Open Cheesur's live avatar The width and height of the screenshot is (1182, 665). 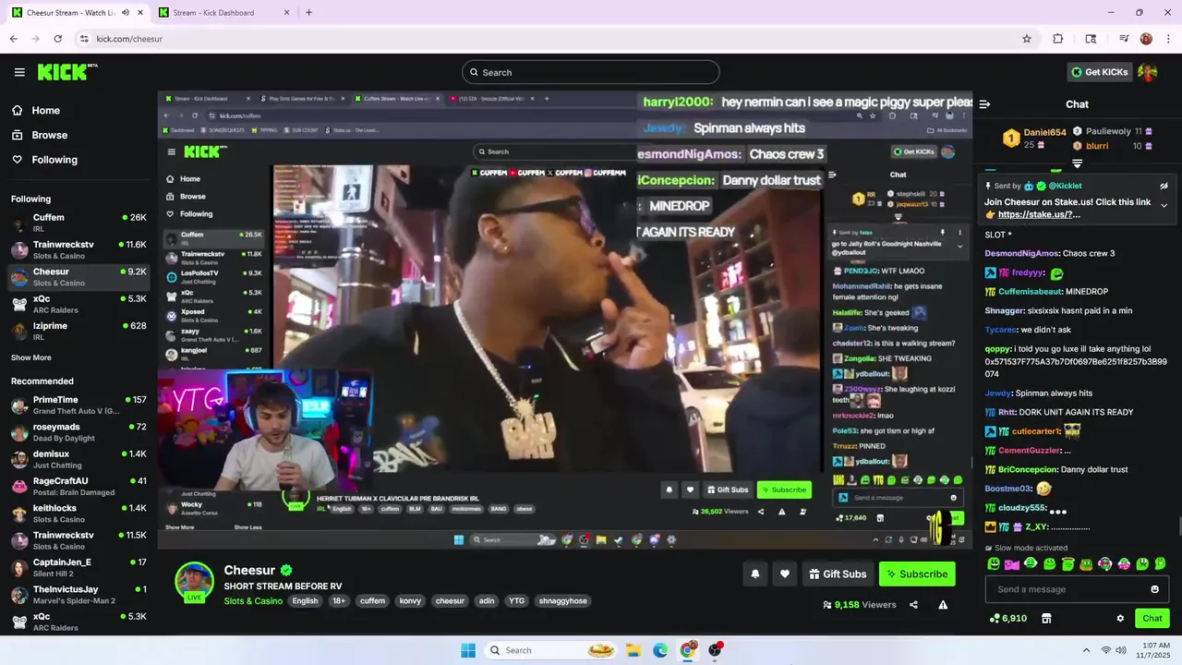click(195, 581)
